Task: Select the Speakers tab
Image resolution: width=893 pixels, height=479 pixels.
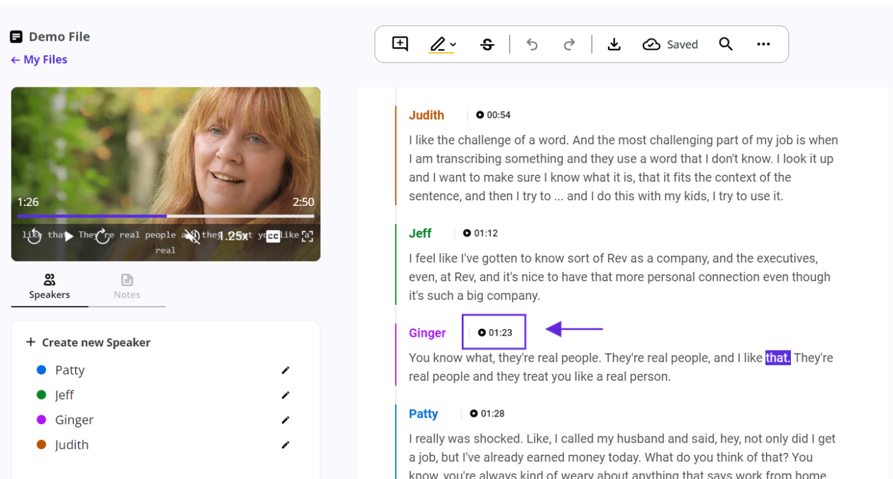Action: 49,286
